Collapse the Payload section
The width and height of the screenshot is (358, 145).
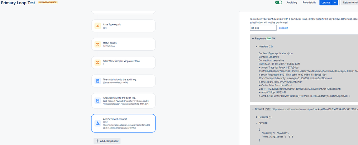click(256, 123)
